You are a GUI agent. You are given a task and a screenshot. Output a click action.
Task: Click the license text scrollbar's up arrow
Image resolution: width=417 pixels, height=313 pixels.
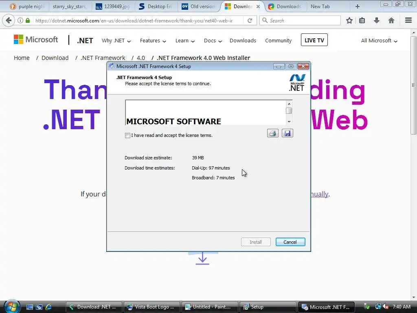(289, 104)
